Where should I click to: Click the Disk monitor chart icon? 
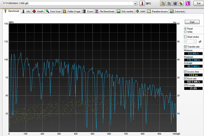[x=118, y=11]
